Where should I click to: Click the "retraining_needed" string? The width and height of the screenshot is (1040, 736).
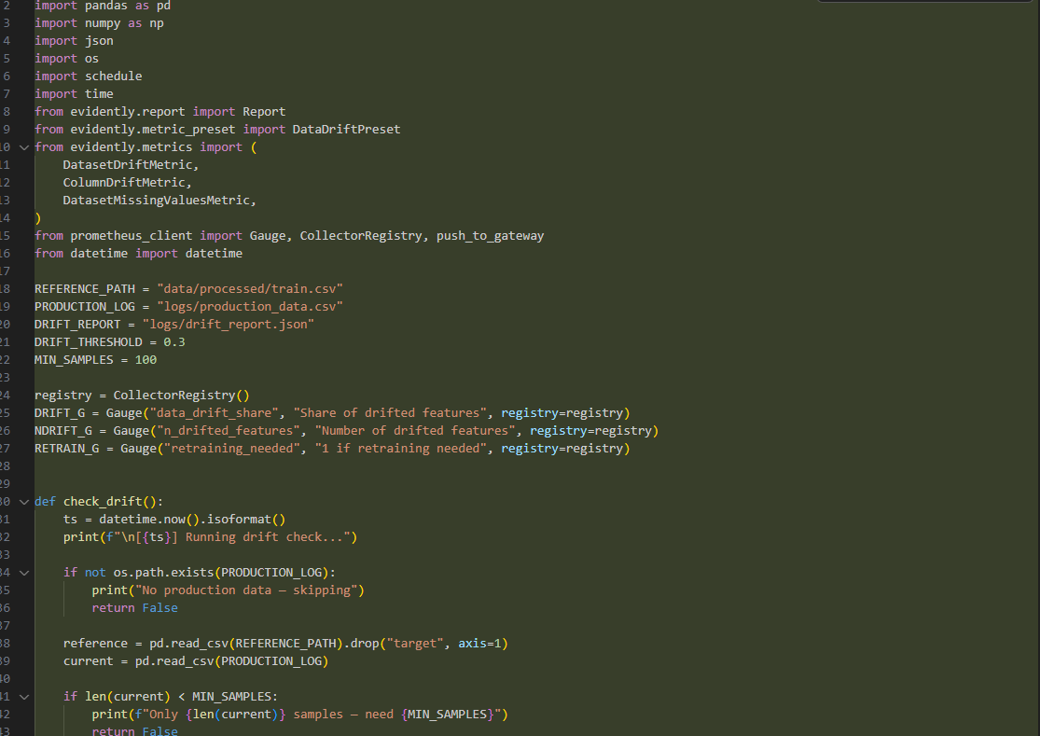(231, 449)
